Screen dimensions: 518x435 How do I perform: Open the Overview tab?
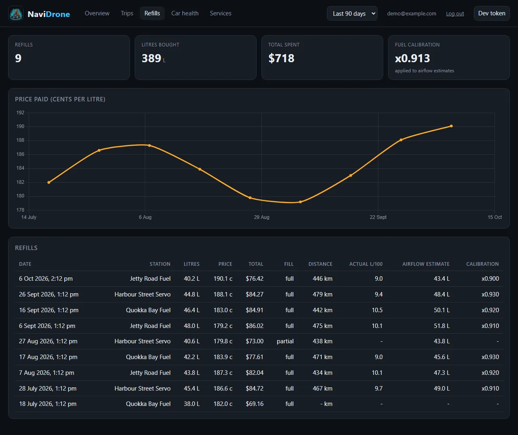tap(97, 13)
